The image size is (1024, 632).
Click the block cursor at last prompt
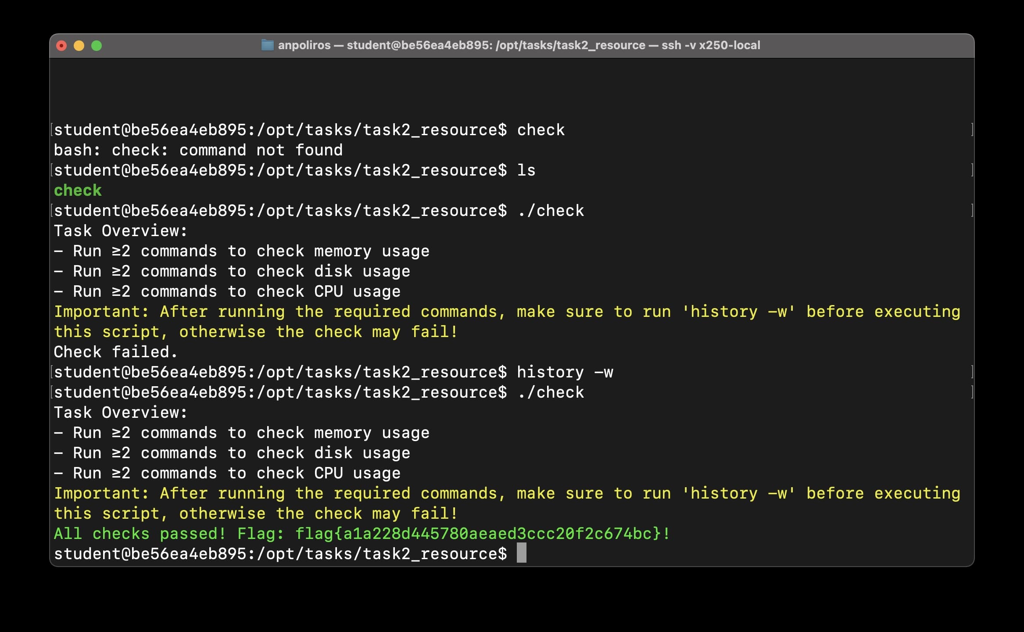tap(521, 553)
